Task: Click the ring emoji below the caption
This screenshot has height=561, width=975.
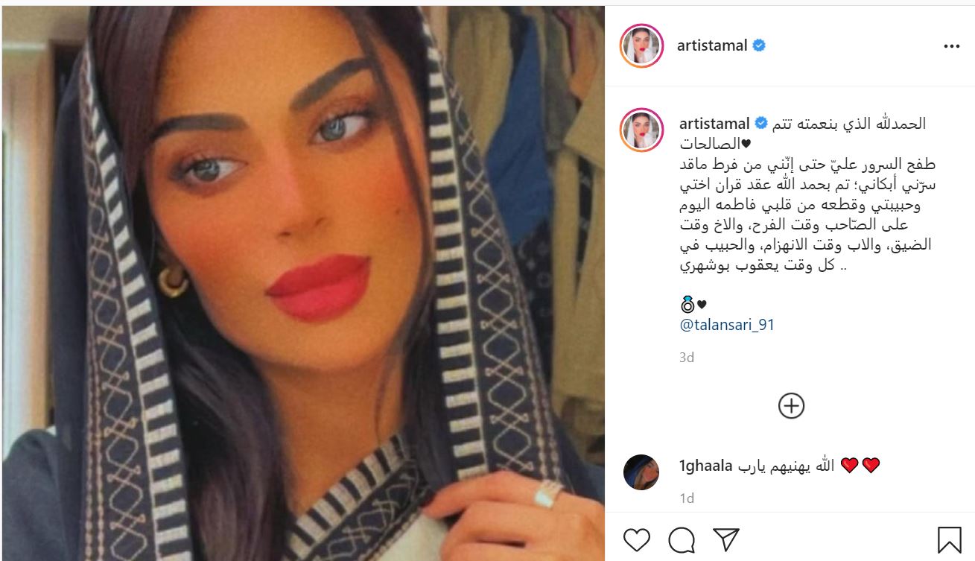Action: point(686,304)
